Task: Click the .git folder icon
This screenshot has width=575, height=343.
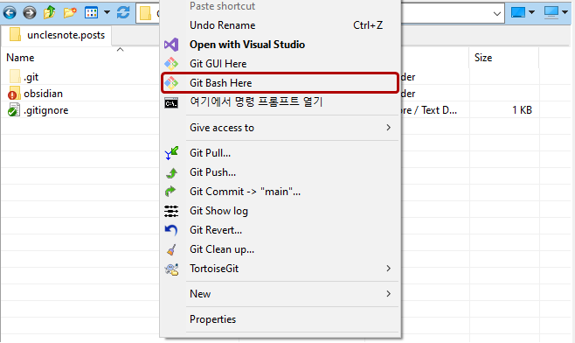Action: (15, 77)
